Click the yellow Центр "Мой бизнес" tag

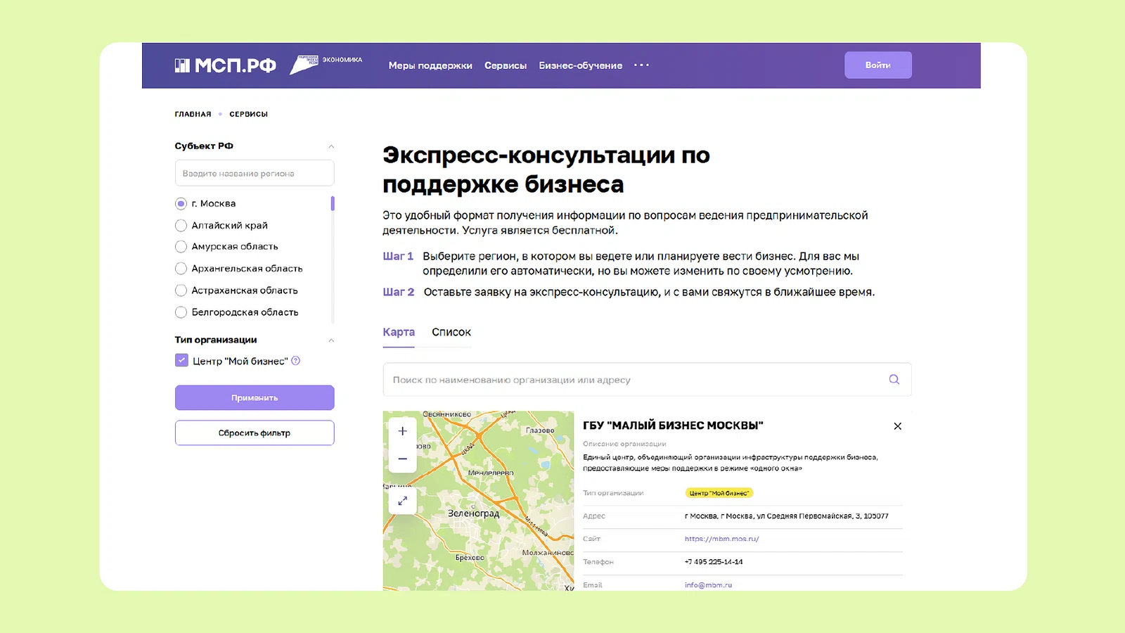[x=719, y=493]
